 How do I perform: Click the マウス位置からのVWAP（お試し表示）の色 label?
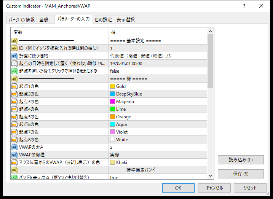pyautogui.click(x=59, y=162)
